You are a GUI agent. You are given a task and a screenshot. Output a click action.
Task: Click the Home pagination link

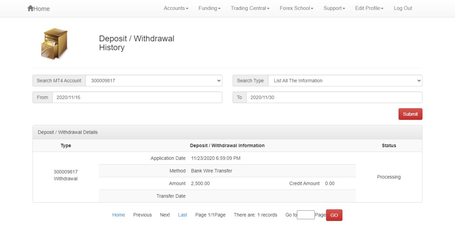point(118,215)
